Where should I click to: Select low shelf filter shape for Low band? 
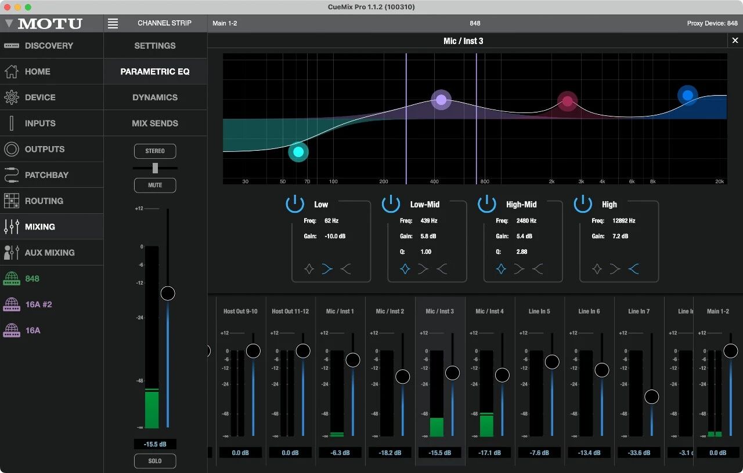coord(327,269)
